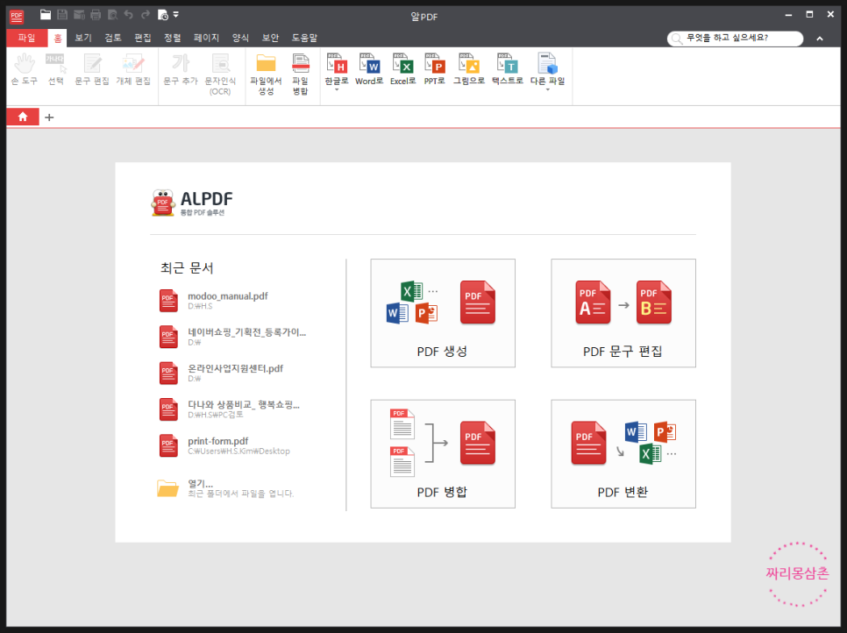This screenshot has width=847, height=633.
Task: Click the home tab icon
Action: click(23, 117)
